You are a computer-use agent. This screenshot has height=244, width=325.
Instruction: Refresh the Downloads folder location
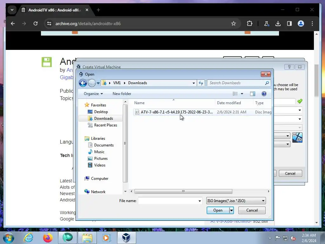(201, 83)
